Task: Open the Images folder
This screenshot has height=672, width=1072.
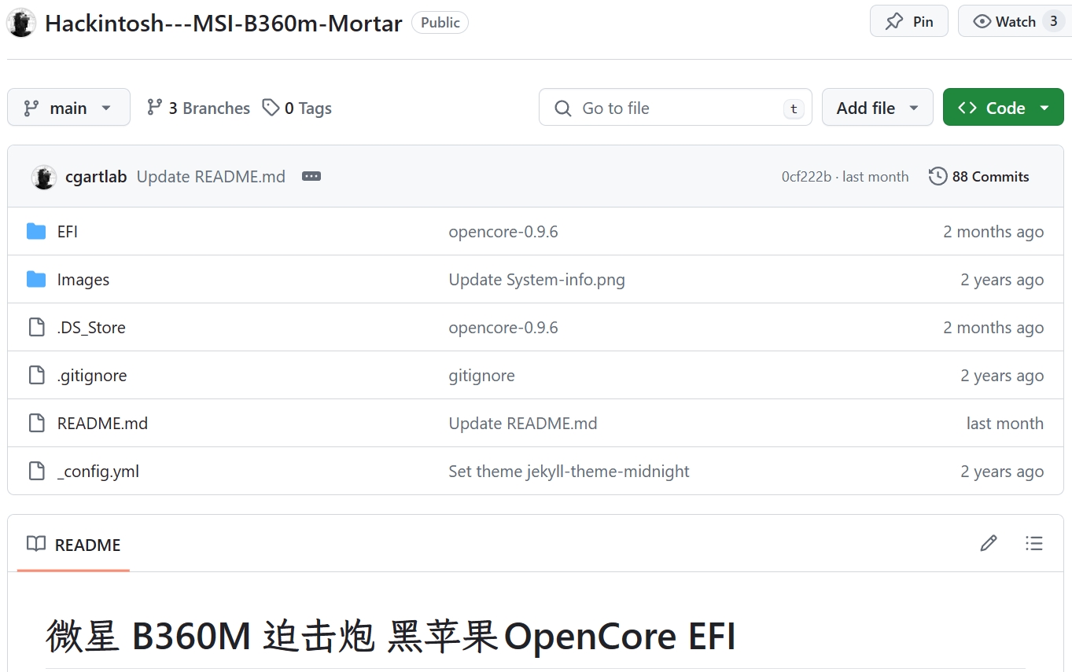Action: (x=83, y=280)
